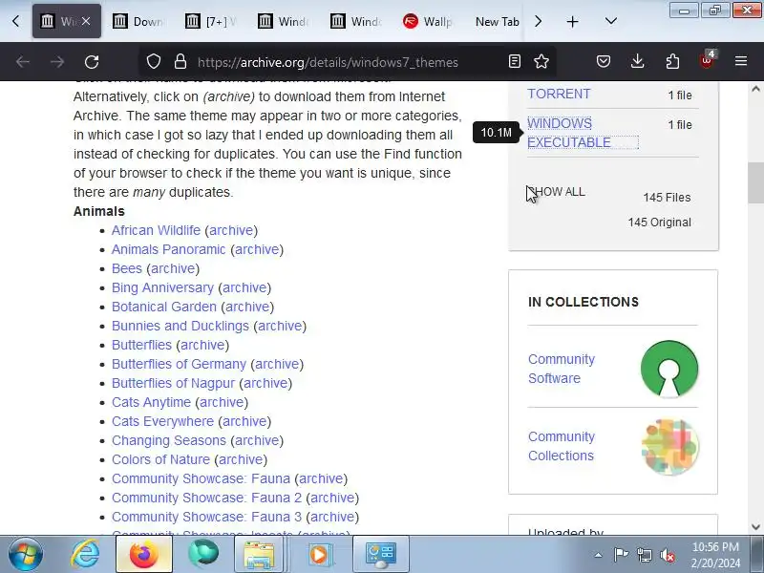Toggle reader view icon in address bar
The width and height of the screenshot is (764, 573).
point(515,61)
